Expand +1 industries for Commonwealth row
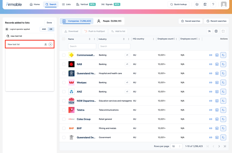 click(x=127, y=55)
